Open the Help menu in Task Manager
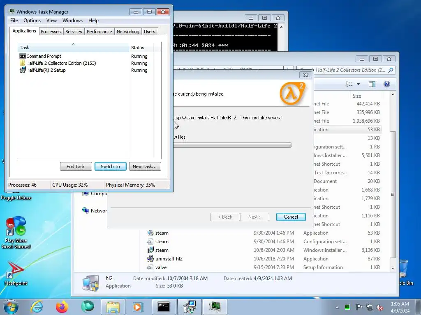The height and width of the screenshot is (315, 421). click(x=93, y=21)
